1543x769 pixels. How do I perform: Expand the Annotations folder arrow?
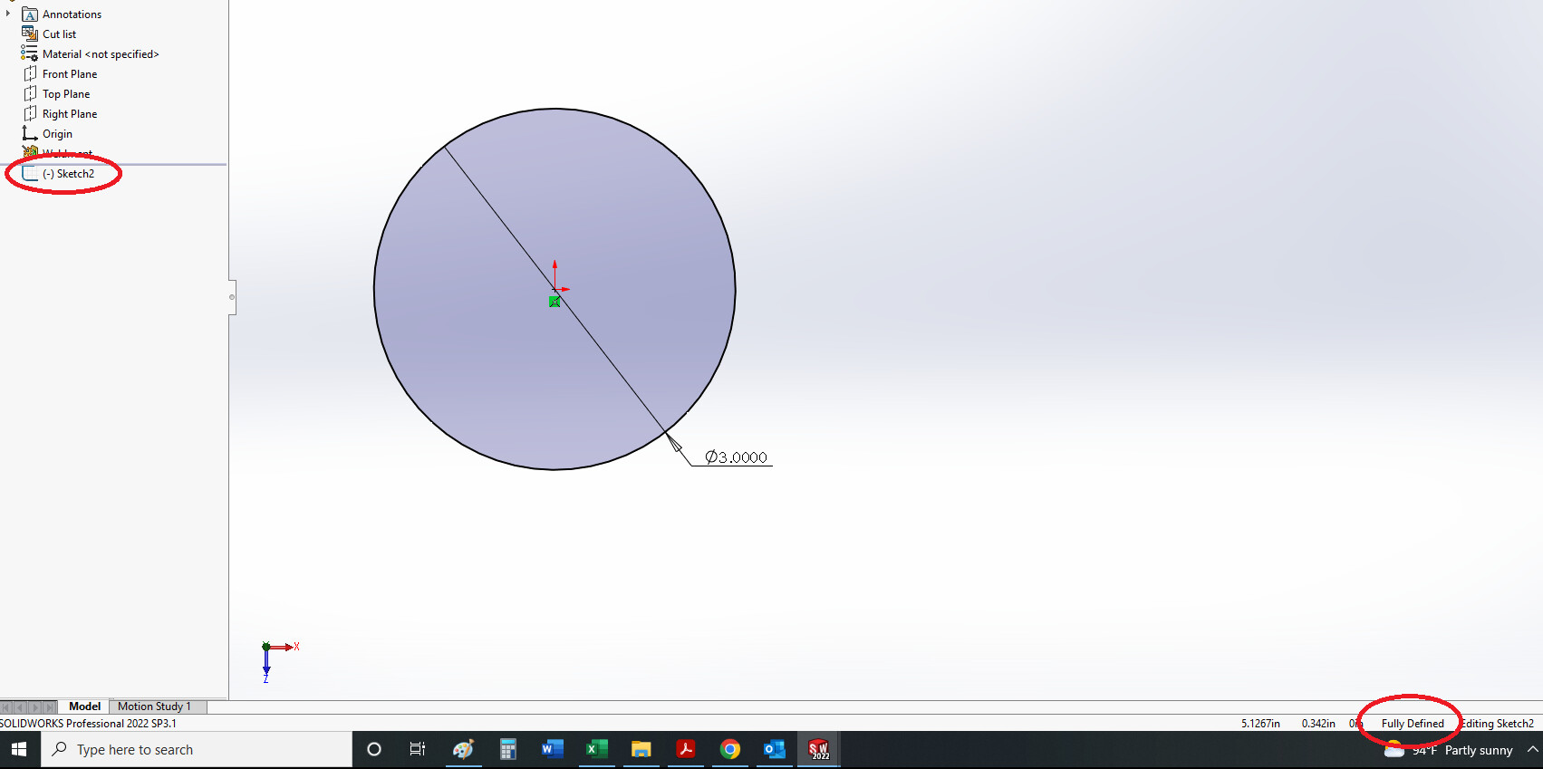click(8, 14)
